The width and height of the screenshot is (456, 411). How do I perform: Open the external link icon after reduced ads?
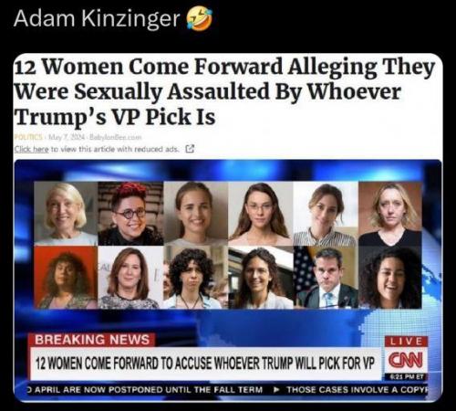190,149
